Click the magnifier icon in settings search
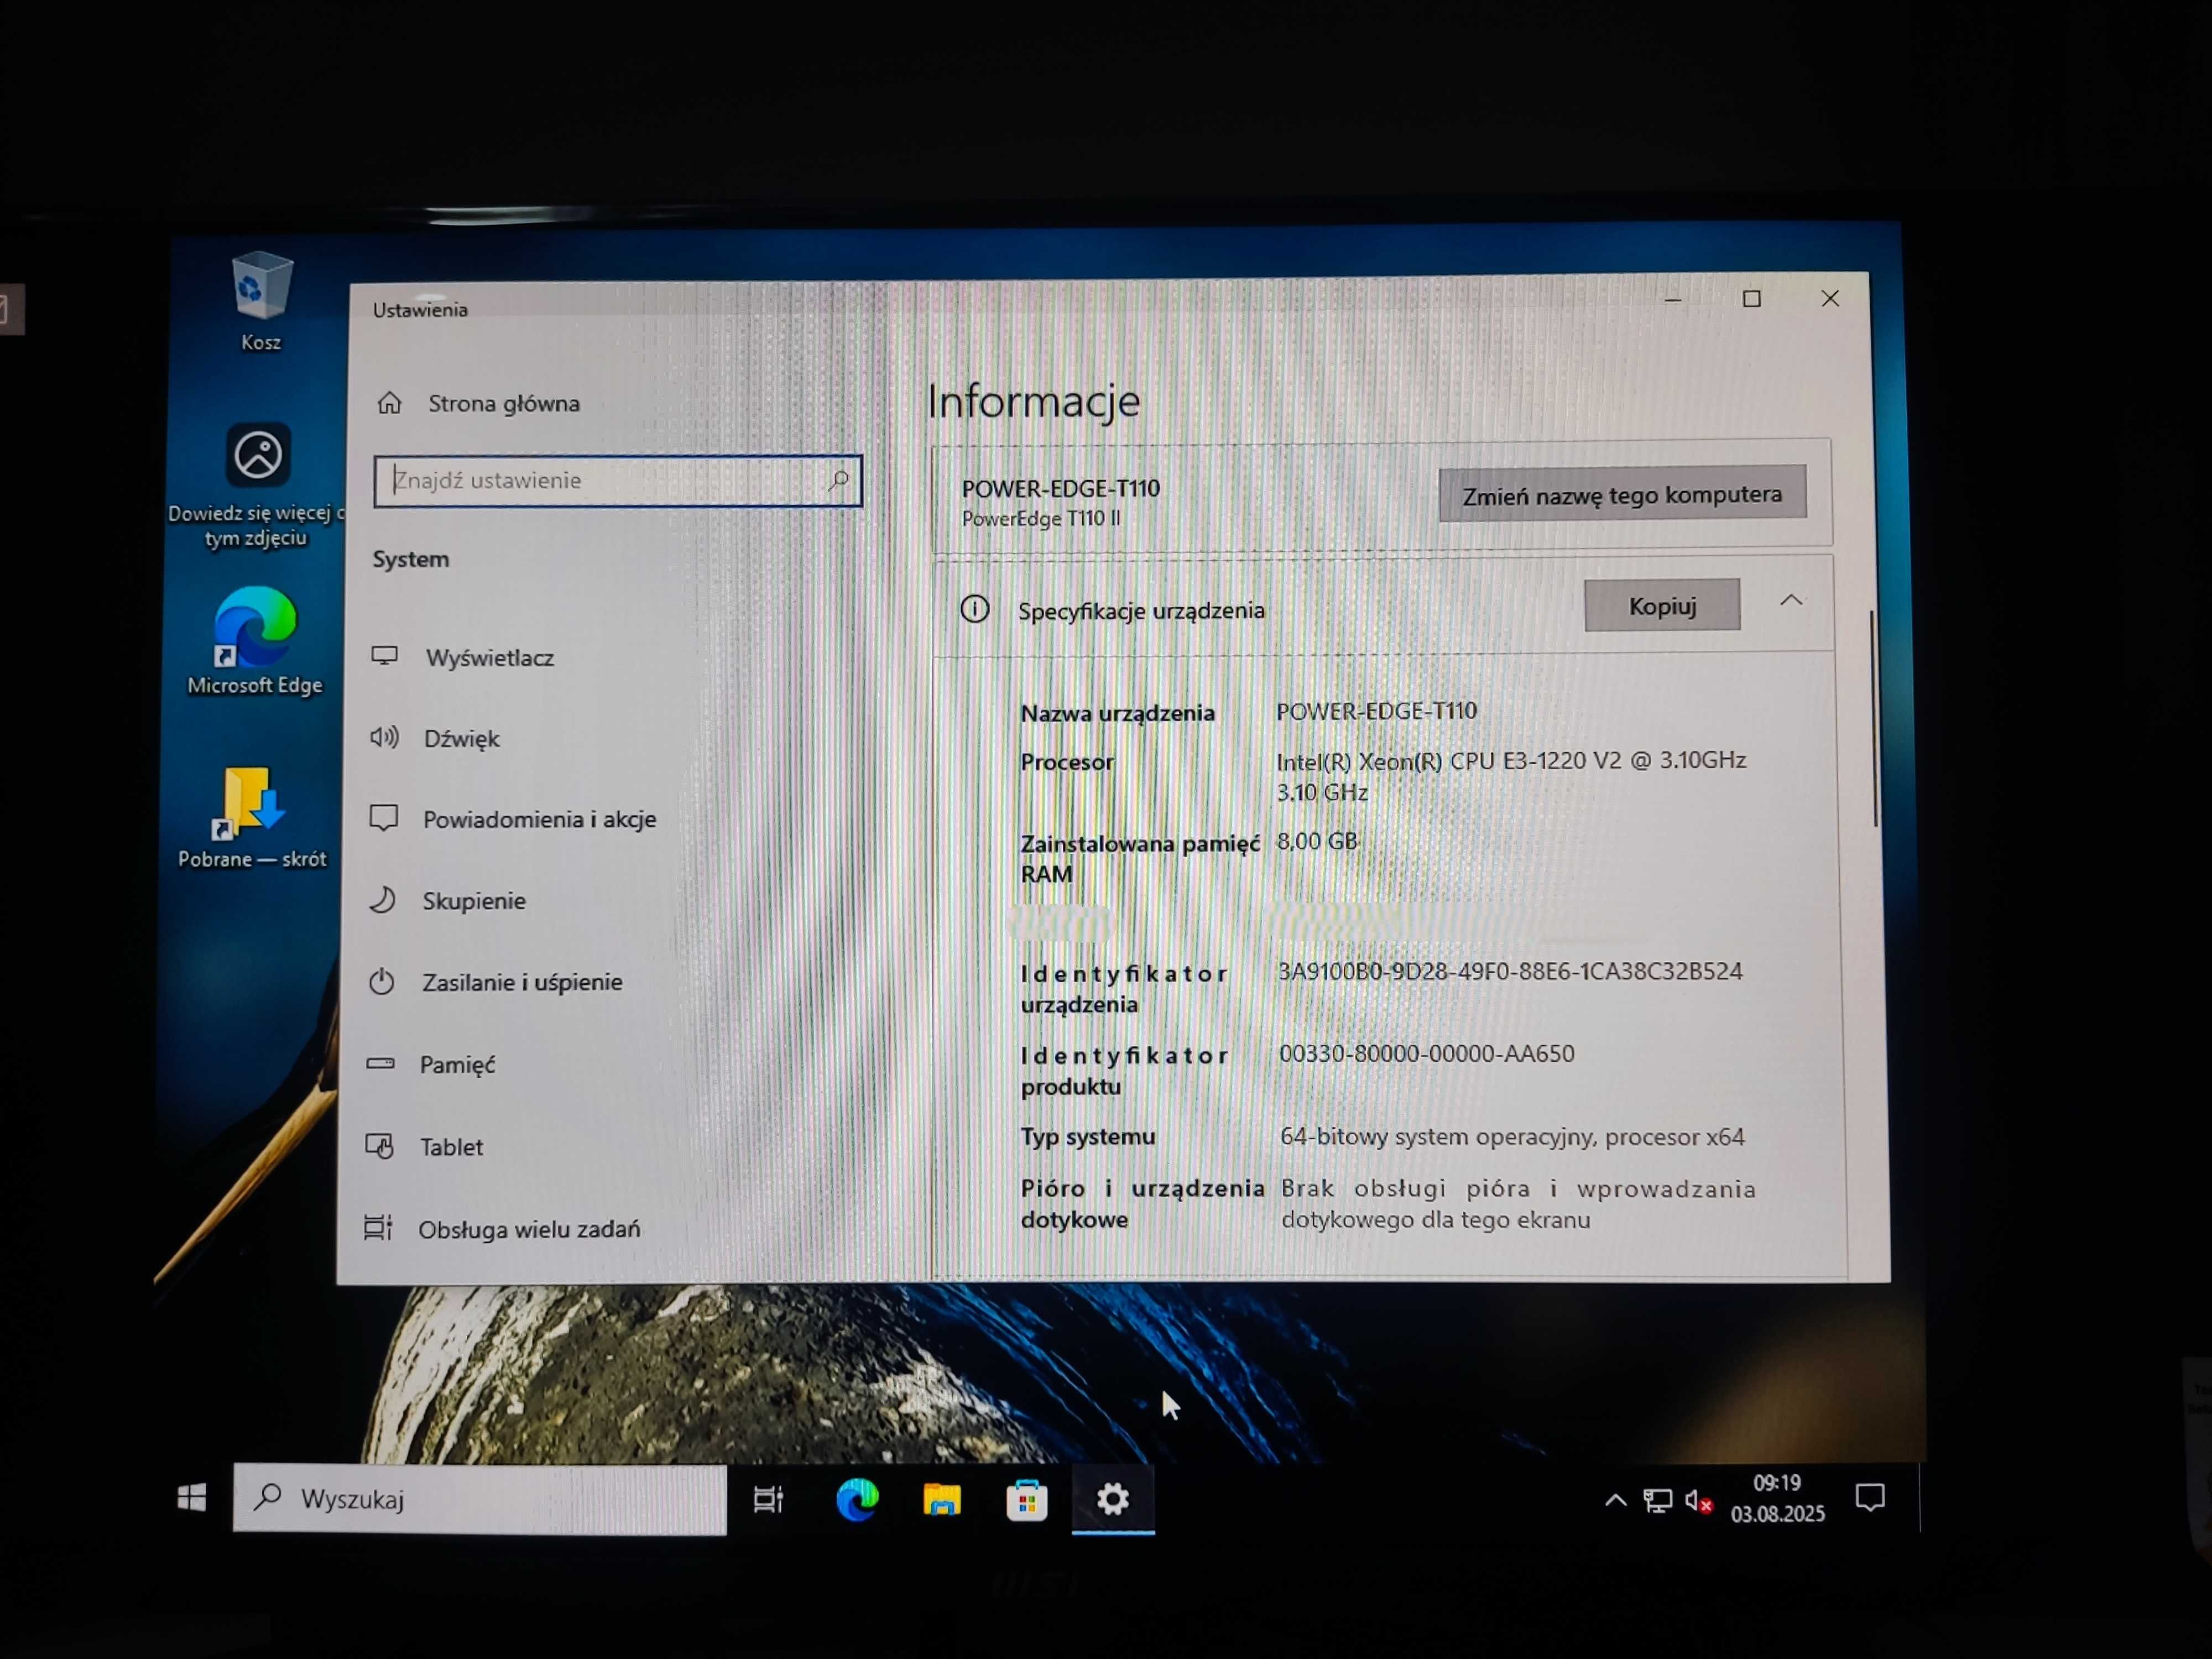2212x1659 pixels. pyautogui.click(x=838, y=480)
